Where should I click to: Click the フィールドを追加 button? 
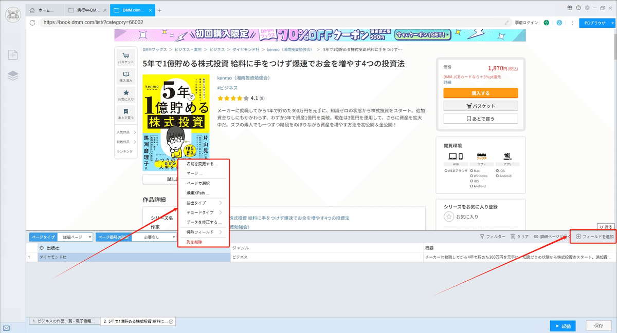pos(594,237)
